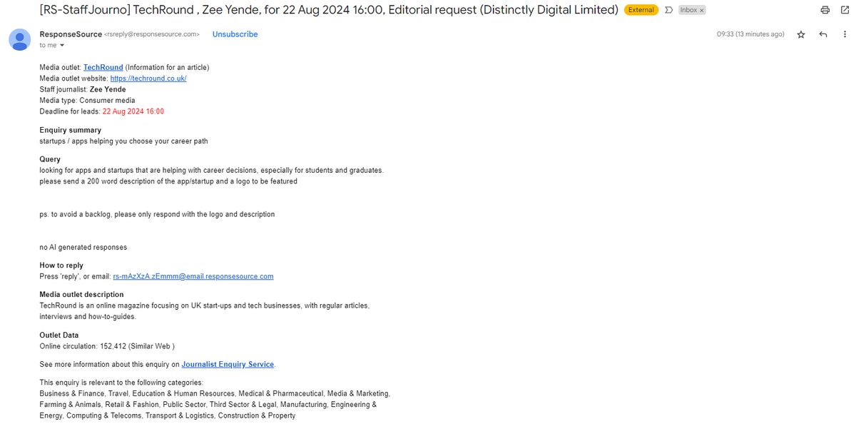The image size is (856, 424).
Task: Open the TechRound media outlet link
Action: 103,67
